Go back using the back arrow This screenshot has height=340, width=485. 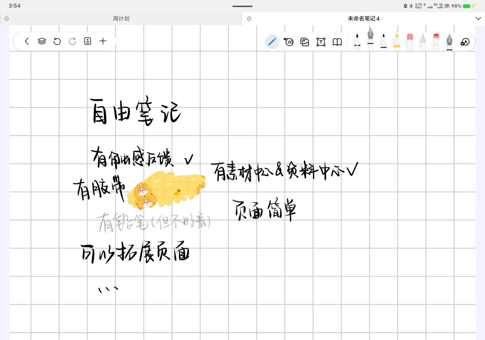click(x=27, y=41)
